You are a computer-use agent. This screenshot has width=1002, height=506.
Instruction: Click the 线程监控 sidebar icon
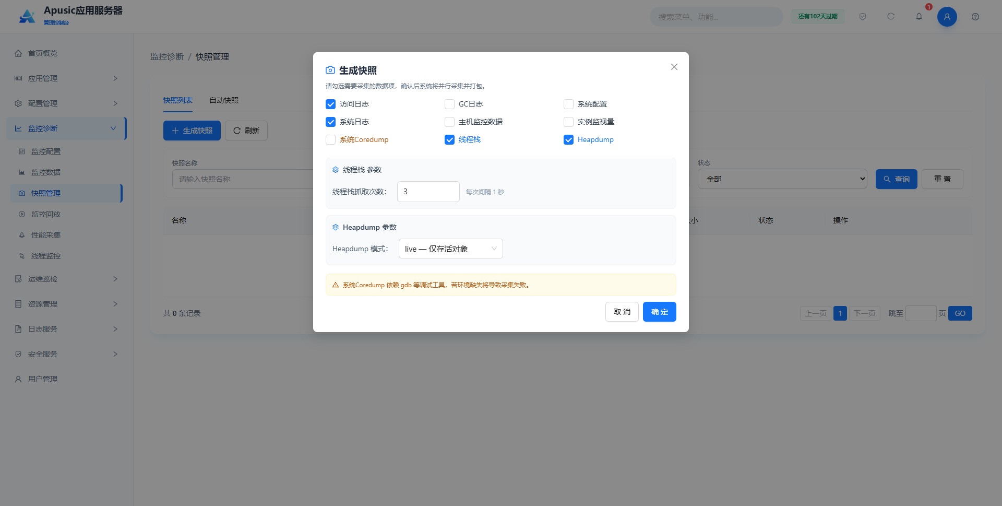[22, 256]
